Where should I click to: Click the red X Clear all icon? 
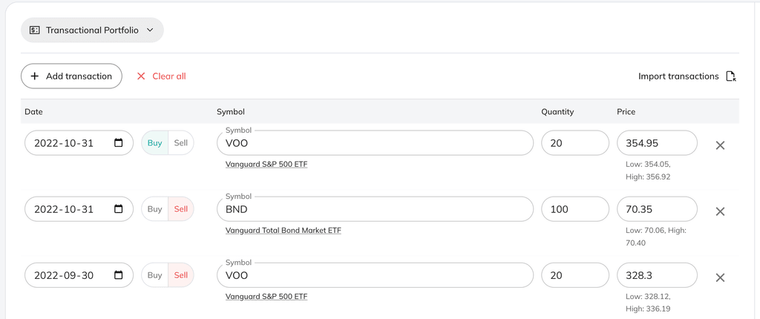(x=141, y=76)
